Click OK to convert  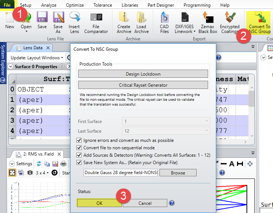(x=99, y=203)
